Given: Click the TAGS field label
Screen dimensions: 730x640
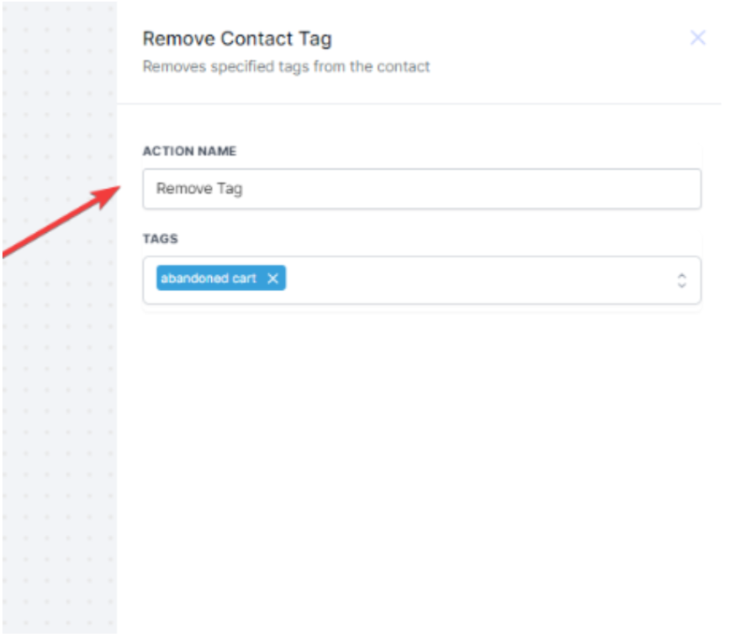Looking at the screenshot, I should pyautogui.click(x=160, y=239).
